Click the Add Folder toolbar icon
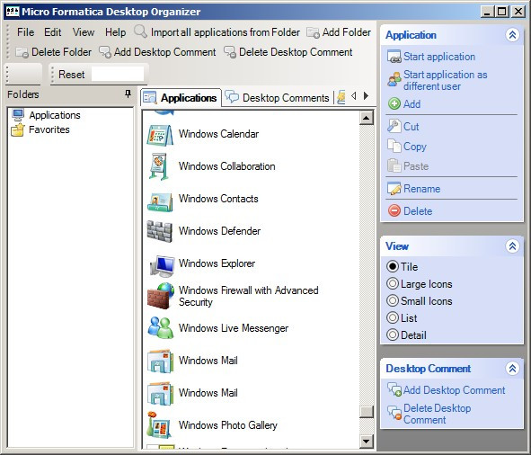 [313, 33]
